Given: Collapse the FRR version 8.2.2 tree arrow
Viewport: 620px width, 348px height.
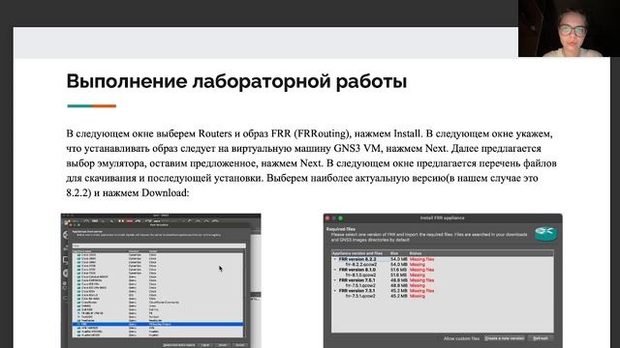Looking at the screenshot, I should tap(335, 259).
